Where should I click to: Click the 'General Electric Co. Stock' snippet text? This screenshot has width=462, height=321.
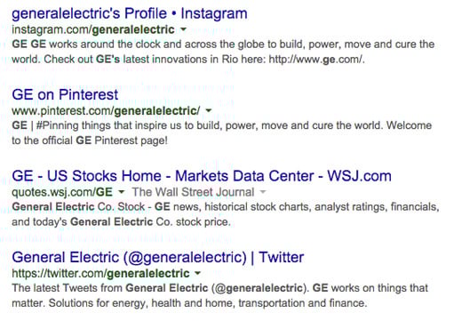(x=78, y=206)
